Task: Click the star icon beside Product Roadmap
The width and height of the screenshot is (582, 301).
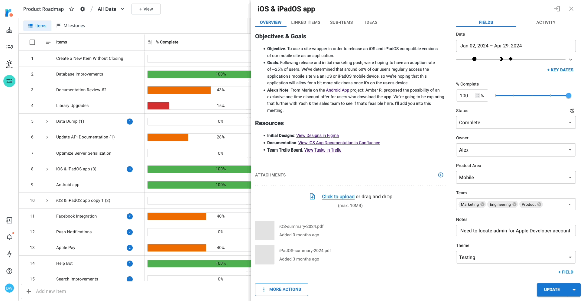Action: click(72, 9)
